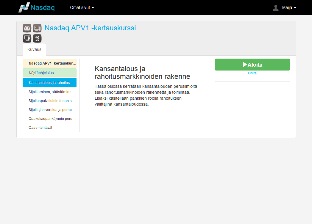Viewport: 312px width, 224px height.
Task: Open the Nasdaq APV1 -kertauskurssi title link
Action: [90, 28]
